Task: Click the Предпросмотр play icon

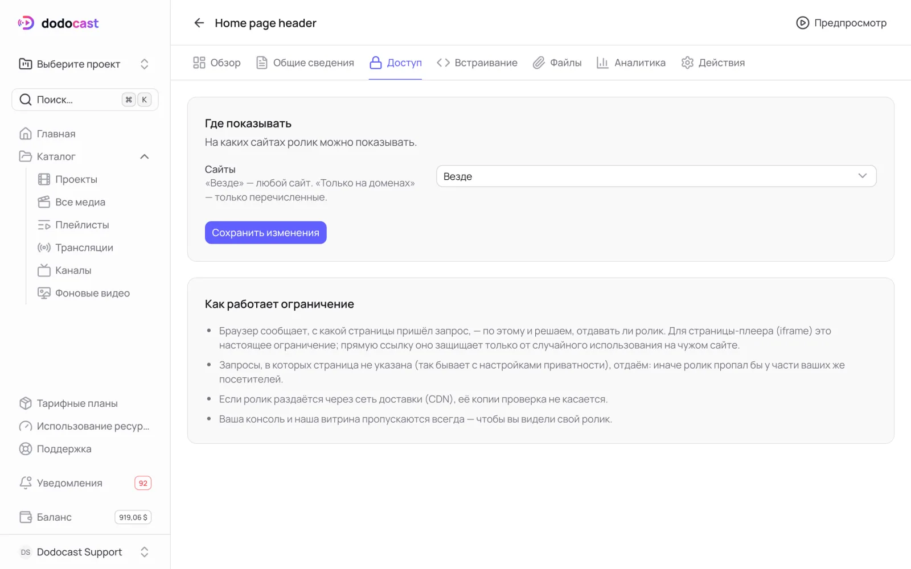Action: 802,23
